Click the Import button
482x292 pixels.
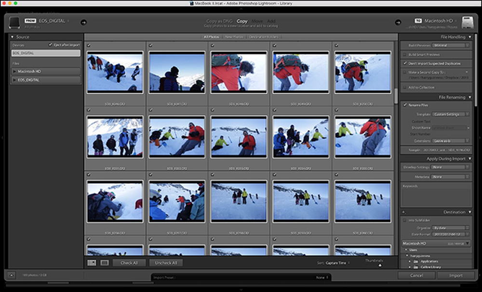(x=455, y=276)
